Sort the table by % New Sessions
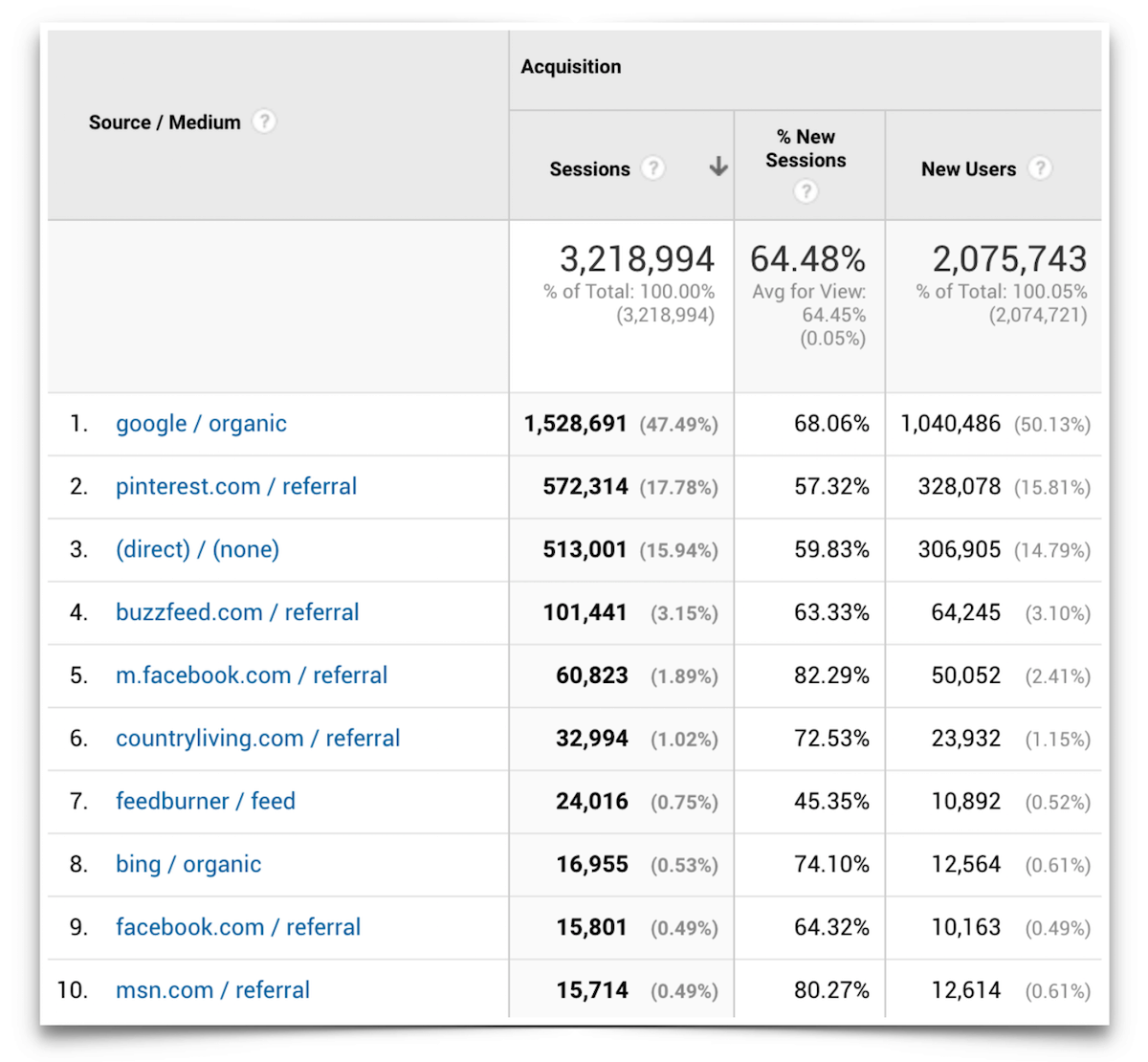The image size is (1148, 1062). [806, 145]
